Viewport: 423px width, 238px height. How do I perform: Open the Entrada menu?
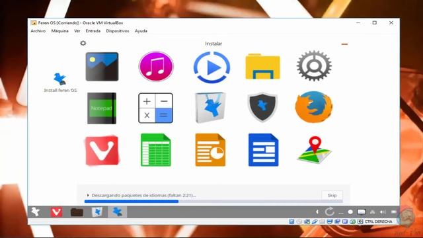pyautogui.click(x=93, y=31)
